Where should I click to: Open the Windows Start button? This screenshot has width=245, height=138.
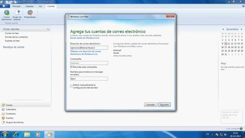pos(5,135)
